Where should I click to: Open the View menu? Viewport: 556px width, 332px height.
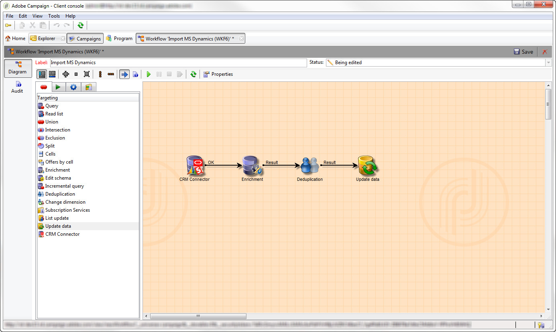(37, 16)
